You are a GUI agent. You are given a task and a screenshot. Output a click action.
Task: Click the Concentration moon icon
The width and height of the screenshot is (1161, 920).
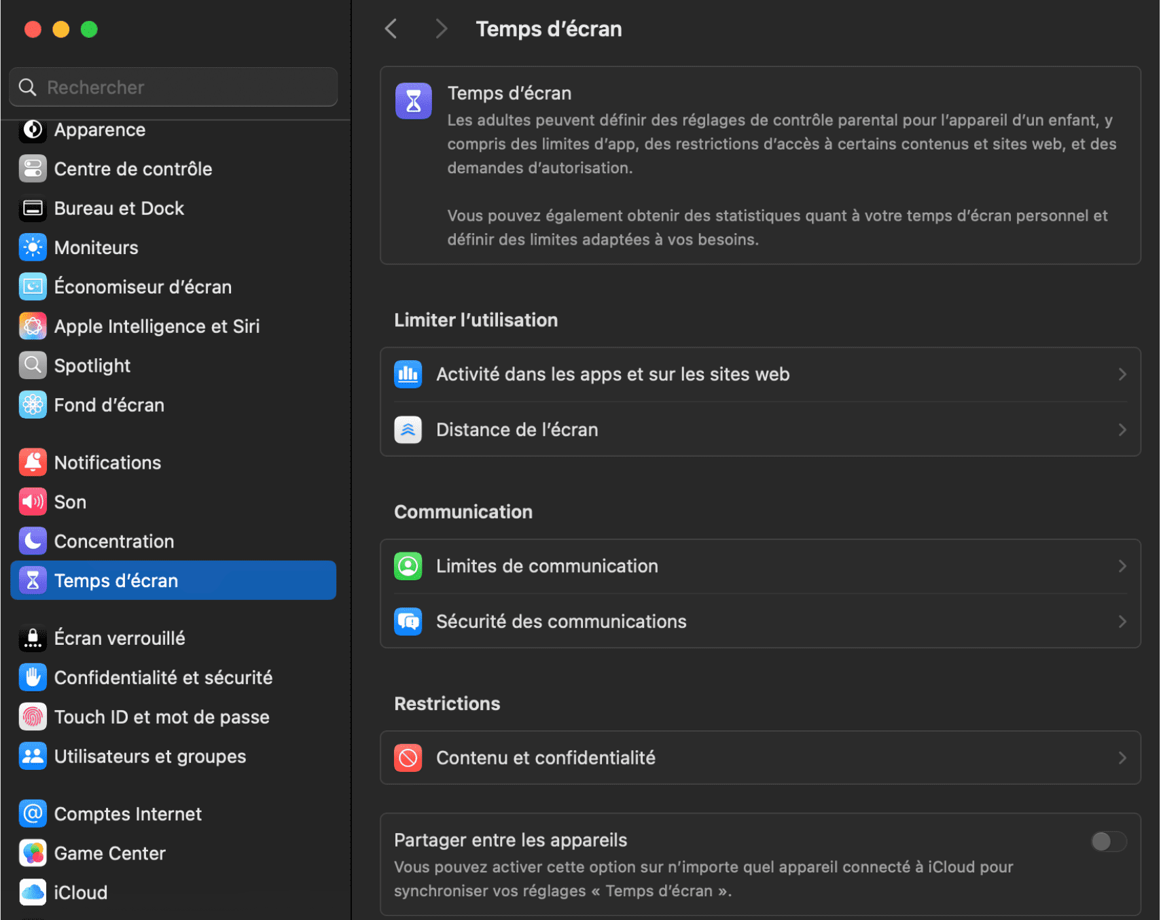tap(32, 541)
